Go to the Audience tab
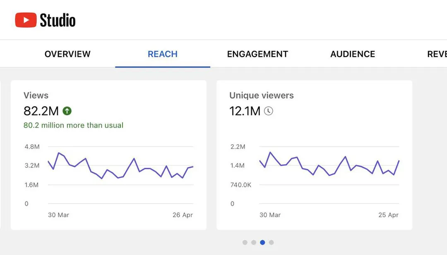447x255 pixels. pyautogui.click(x=353, y=54)
